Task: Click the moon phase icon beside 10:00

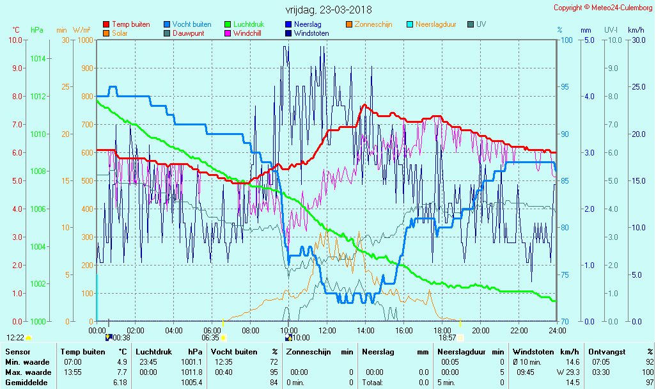Action: 288,337
